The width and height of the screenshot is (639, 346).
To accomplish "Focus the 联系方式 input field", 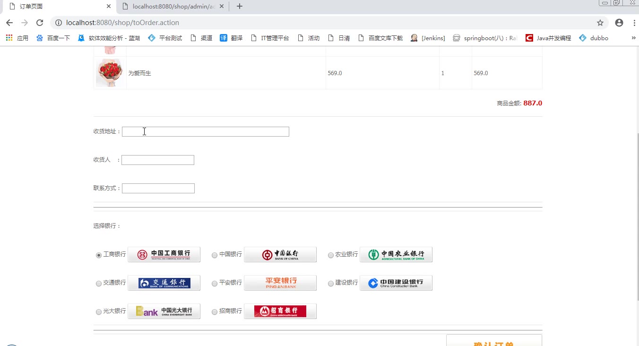I will [x=158, y=188].
